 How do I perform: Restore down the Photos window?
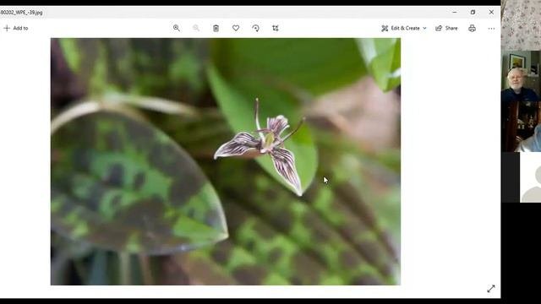pos(473,12)
